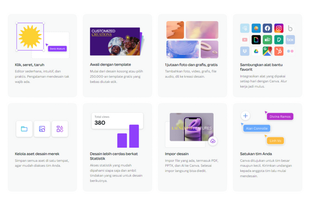Click the Box app icon
The image size is (312, 208).
pyautogui.click(x=290, y=40)
